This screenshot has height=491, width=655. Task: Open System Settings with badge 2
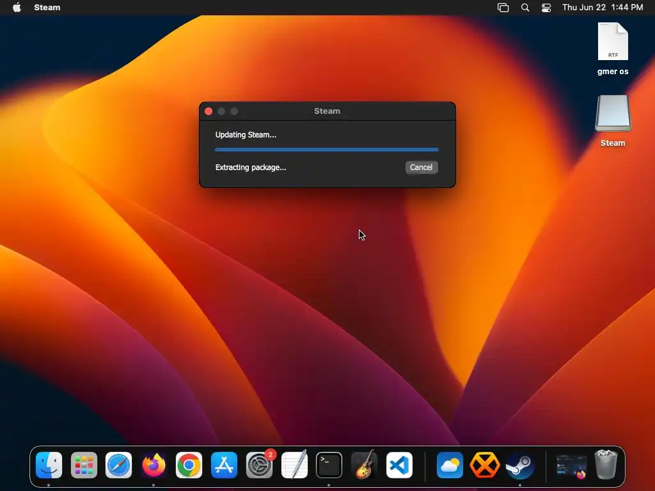pyautogui.click(x=259, y=465)
